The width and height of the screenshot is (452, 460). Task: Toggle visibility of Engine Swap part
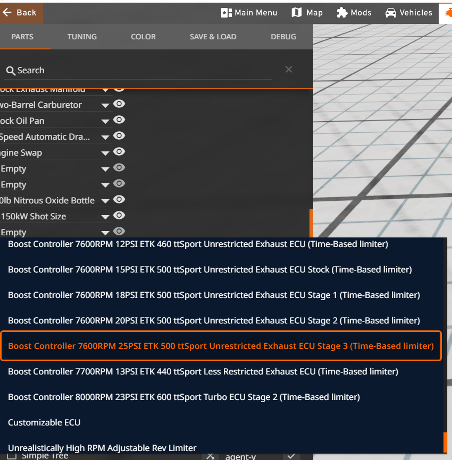tap(119, 151)
